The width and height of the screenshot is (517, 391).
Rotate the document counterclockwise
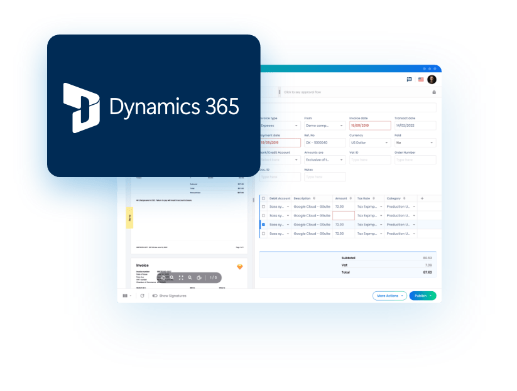click(163, 277)
